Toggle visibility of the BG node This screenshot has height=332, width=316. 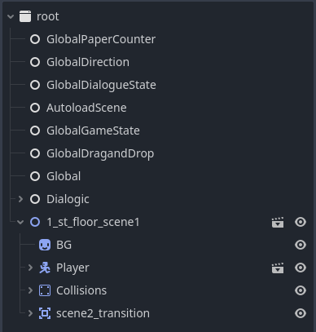coord(301,245)
